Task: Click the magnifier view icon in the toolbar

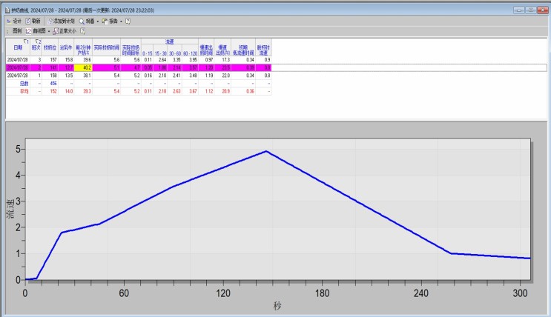Action: tap(82, 21)
